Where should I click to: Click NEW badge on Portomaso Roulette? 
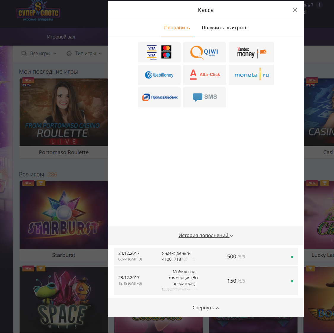tap(28, 80)
